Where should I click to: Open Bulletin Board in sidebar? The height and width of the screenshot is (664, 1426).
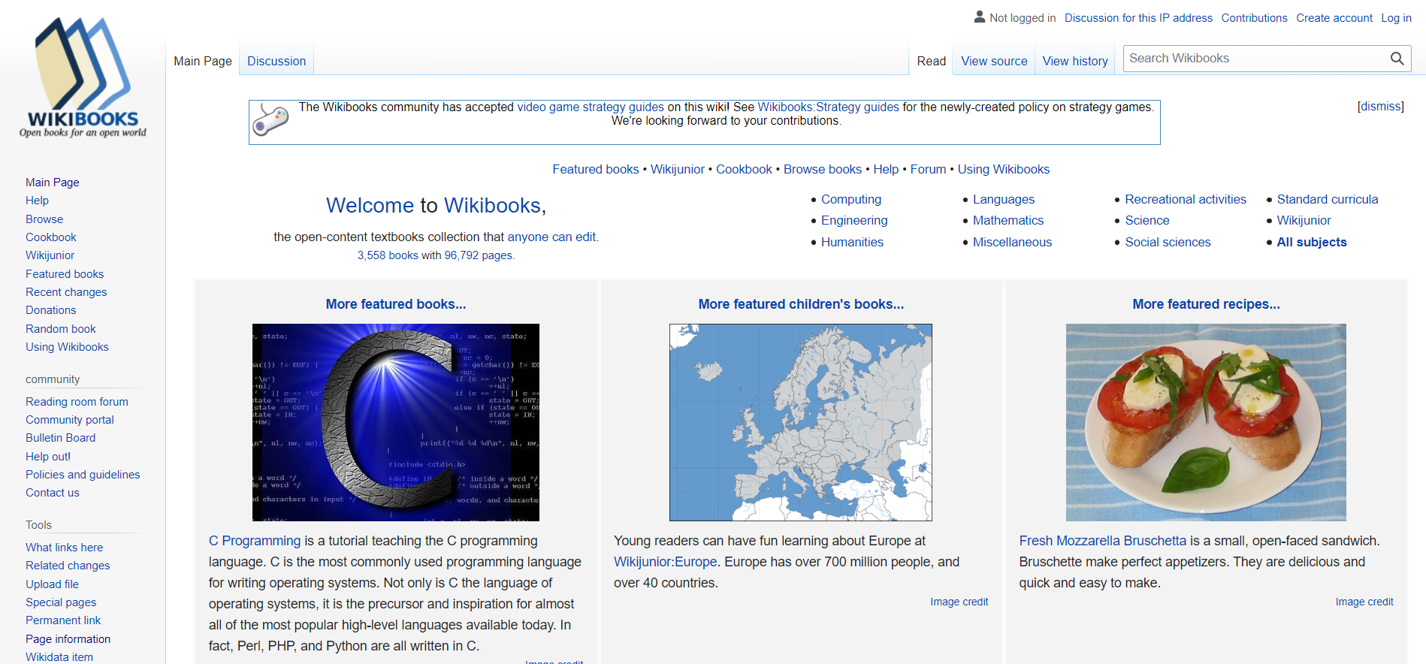tap(61, 438)
